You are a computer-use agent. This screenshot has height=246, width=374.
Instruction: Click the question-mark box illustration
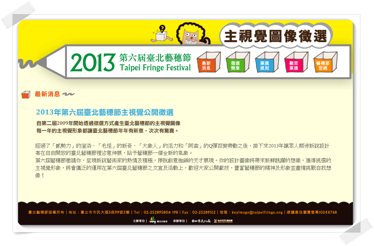162,34
